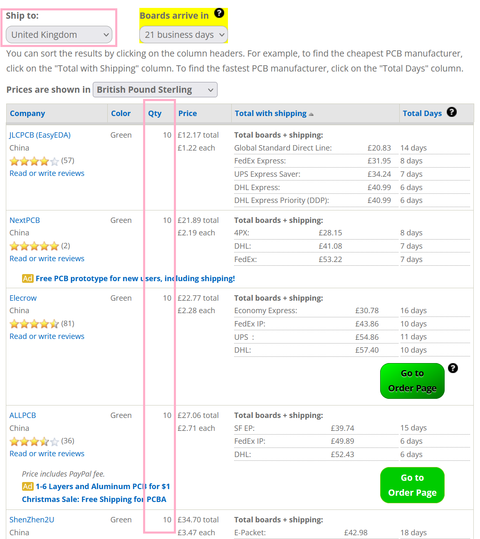Open the Ship to country dropdown
Screen dimensions: 480x539
coord(59,35)
